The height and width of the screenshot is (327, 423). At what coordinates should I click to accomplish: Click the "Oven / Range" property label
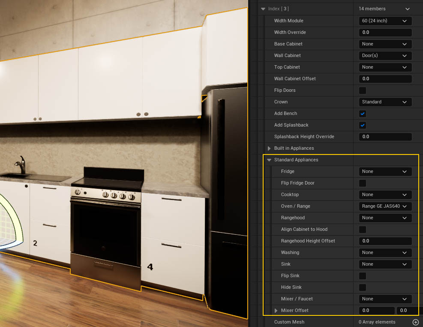coord(295,206)
